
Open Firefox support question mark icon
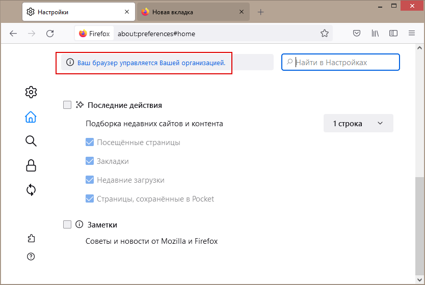pyautogui.click(x=31, y=256)
